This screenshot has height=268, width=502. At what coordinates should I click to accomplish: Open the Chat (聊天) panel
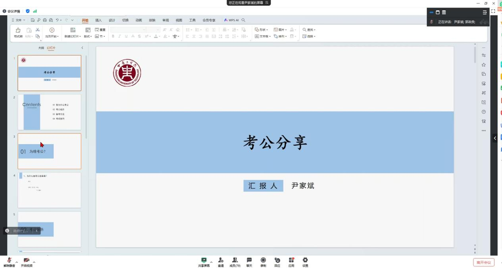[249, 260]
